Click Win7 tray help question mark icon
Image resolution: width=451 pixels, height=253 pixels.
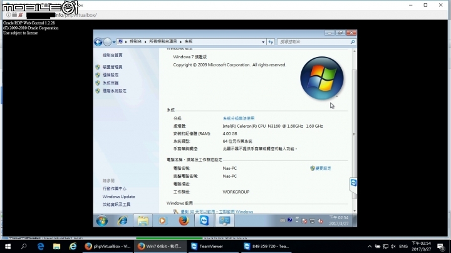289,220
